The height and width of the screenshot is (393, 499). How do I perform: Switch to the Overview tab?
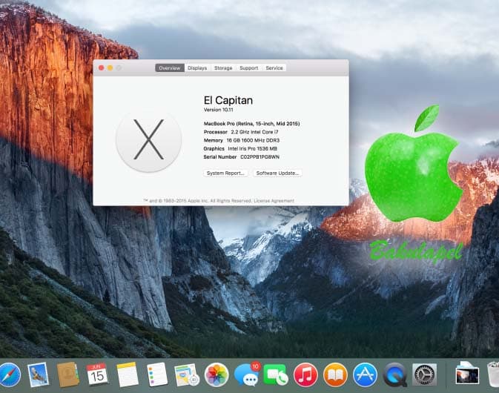(x=170, y=67)
